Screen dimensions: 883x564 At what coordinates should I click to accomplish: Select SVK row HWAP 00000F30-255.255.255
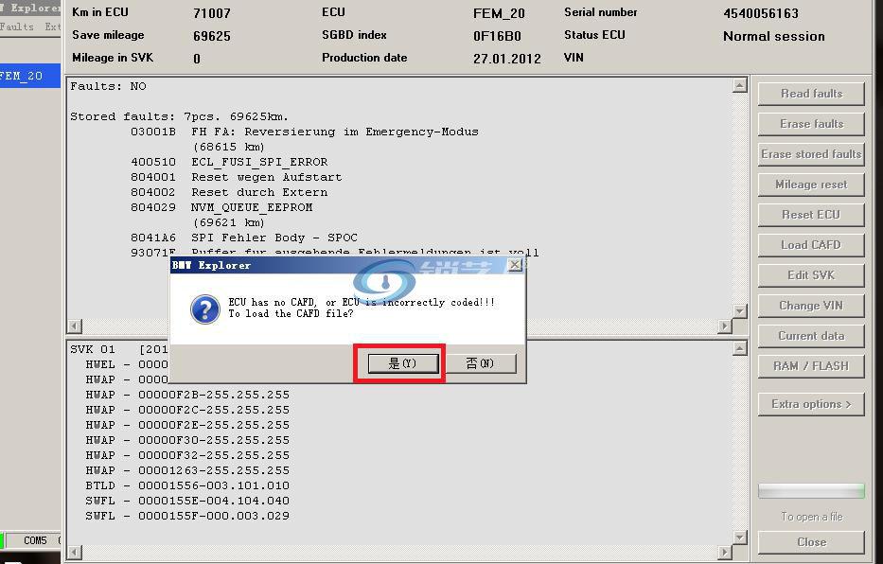(x=187, y=440)
